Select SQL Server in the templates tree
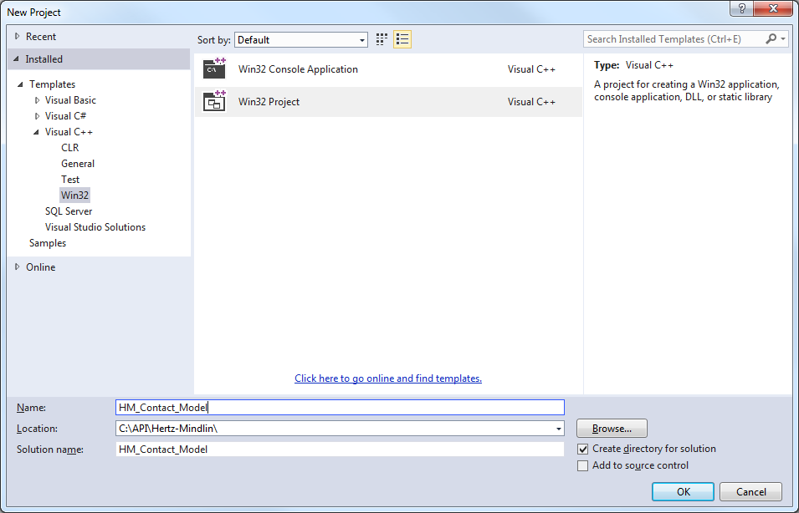Viewport: 799px width, 513px height. tap(69, 211)
